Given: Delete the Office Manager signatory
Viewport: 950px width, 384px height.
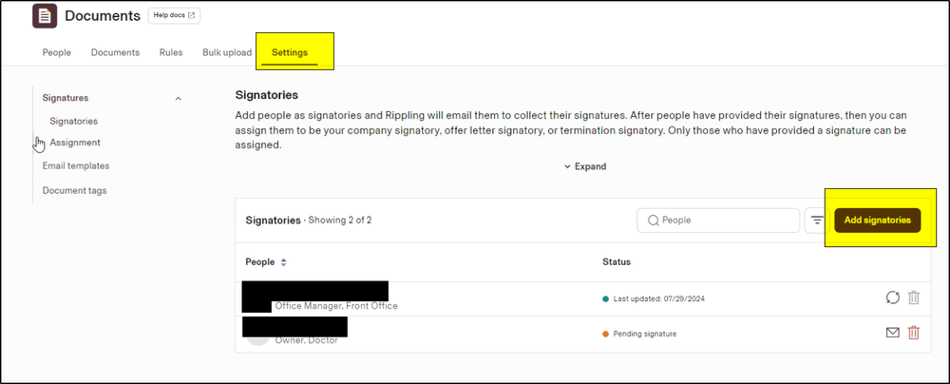Looking at the screenshot, I should (x=914, y=298).
